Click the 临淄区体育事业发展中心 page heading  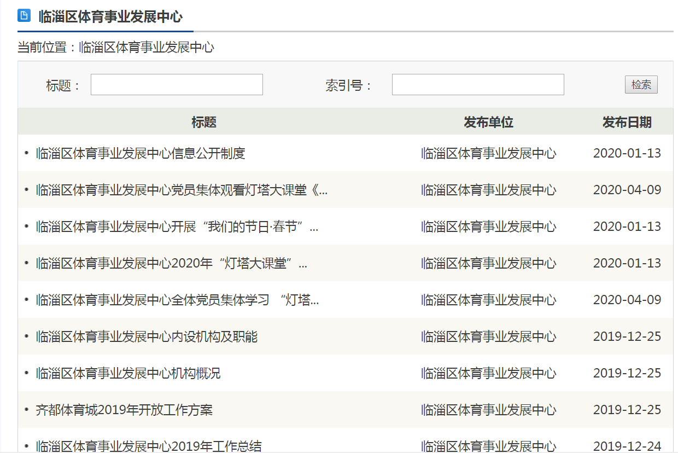(x=110, y=16)
